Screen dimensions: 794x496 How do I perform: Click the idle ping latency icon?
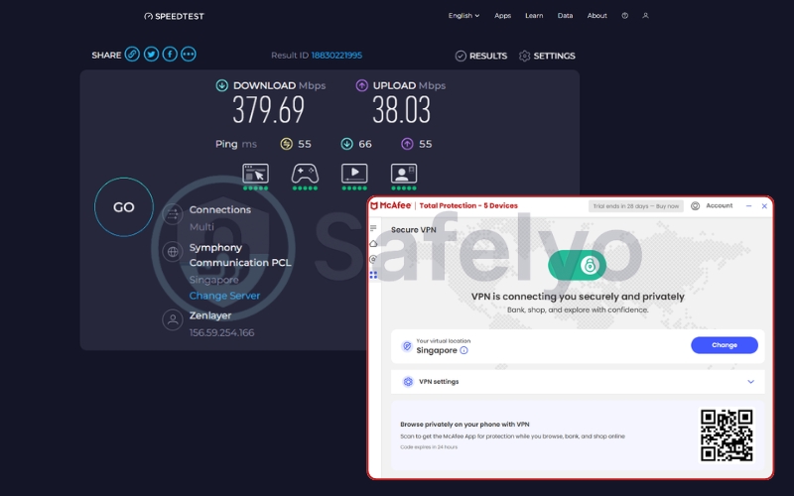pyautogui.click(x=286, y=144)
